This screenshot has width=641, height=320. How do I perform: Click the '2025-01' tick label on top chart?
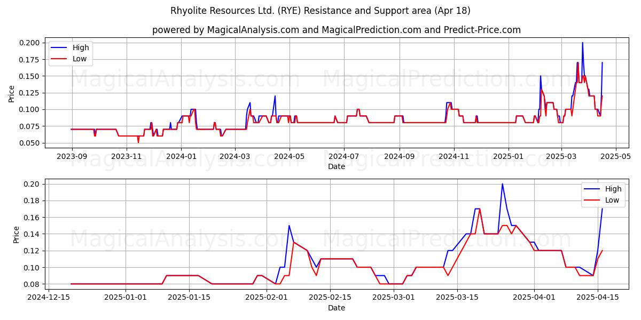point(508,156)
